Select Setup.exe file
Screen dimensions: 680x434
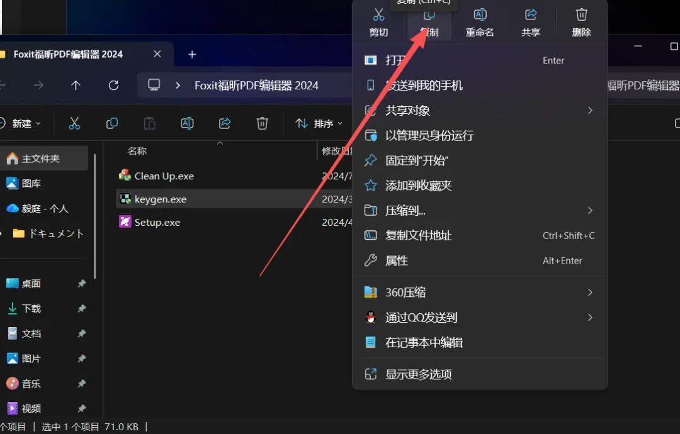157,222
